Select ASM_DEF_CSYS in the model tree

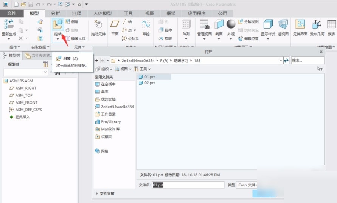coord(26,110)
